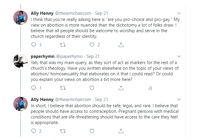Expand options chevron on paperhymn's tweet
The image size is (224, 140).
[178, 56]
